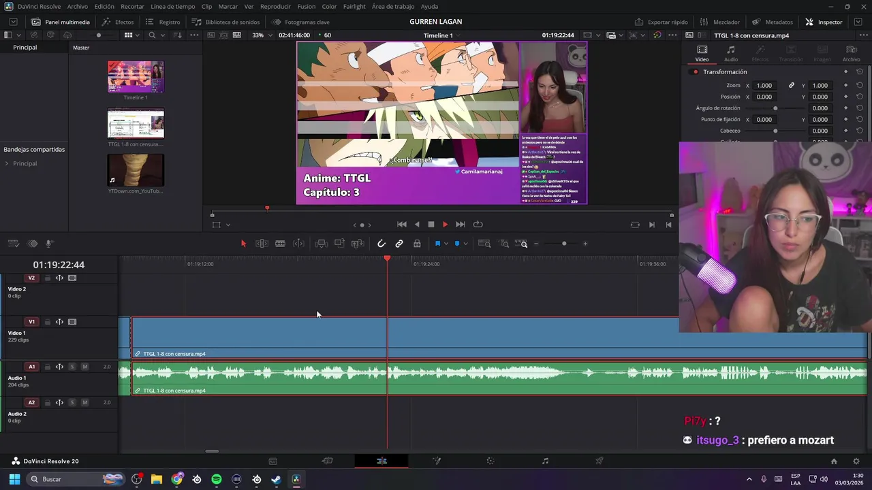This screenshot has width=872, height=490.
Task: Toggle Linked Selection chain icon
Action: pyautogui.click(x=399, y=244)
